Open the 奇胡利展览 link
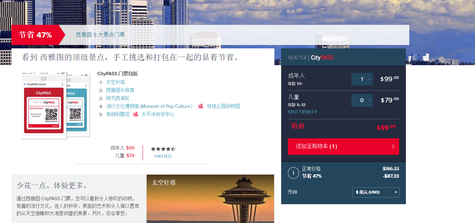This screenshot has height=223, width=475. [118, 114]
